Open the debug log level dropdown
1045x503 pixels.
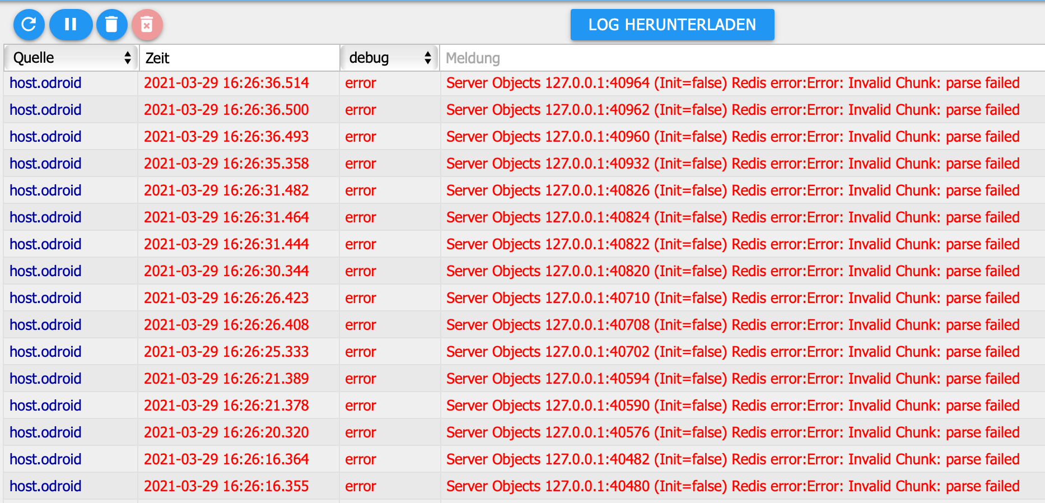389,58
